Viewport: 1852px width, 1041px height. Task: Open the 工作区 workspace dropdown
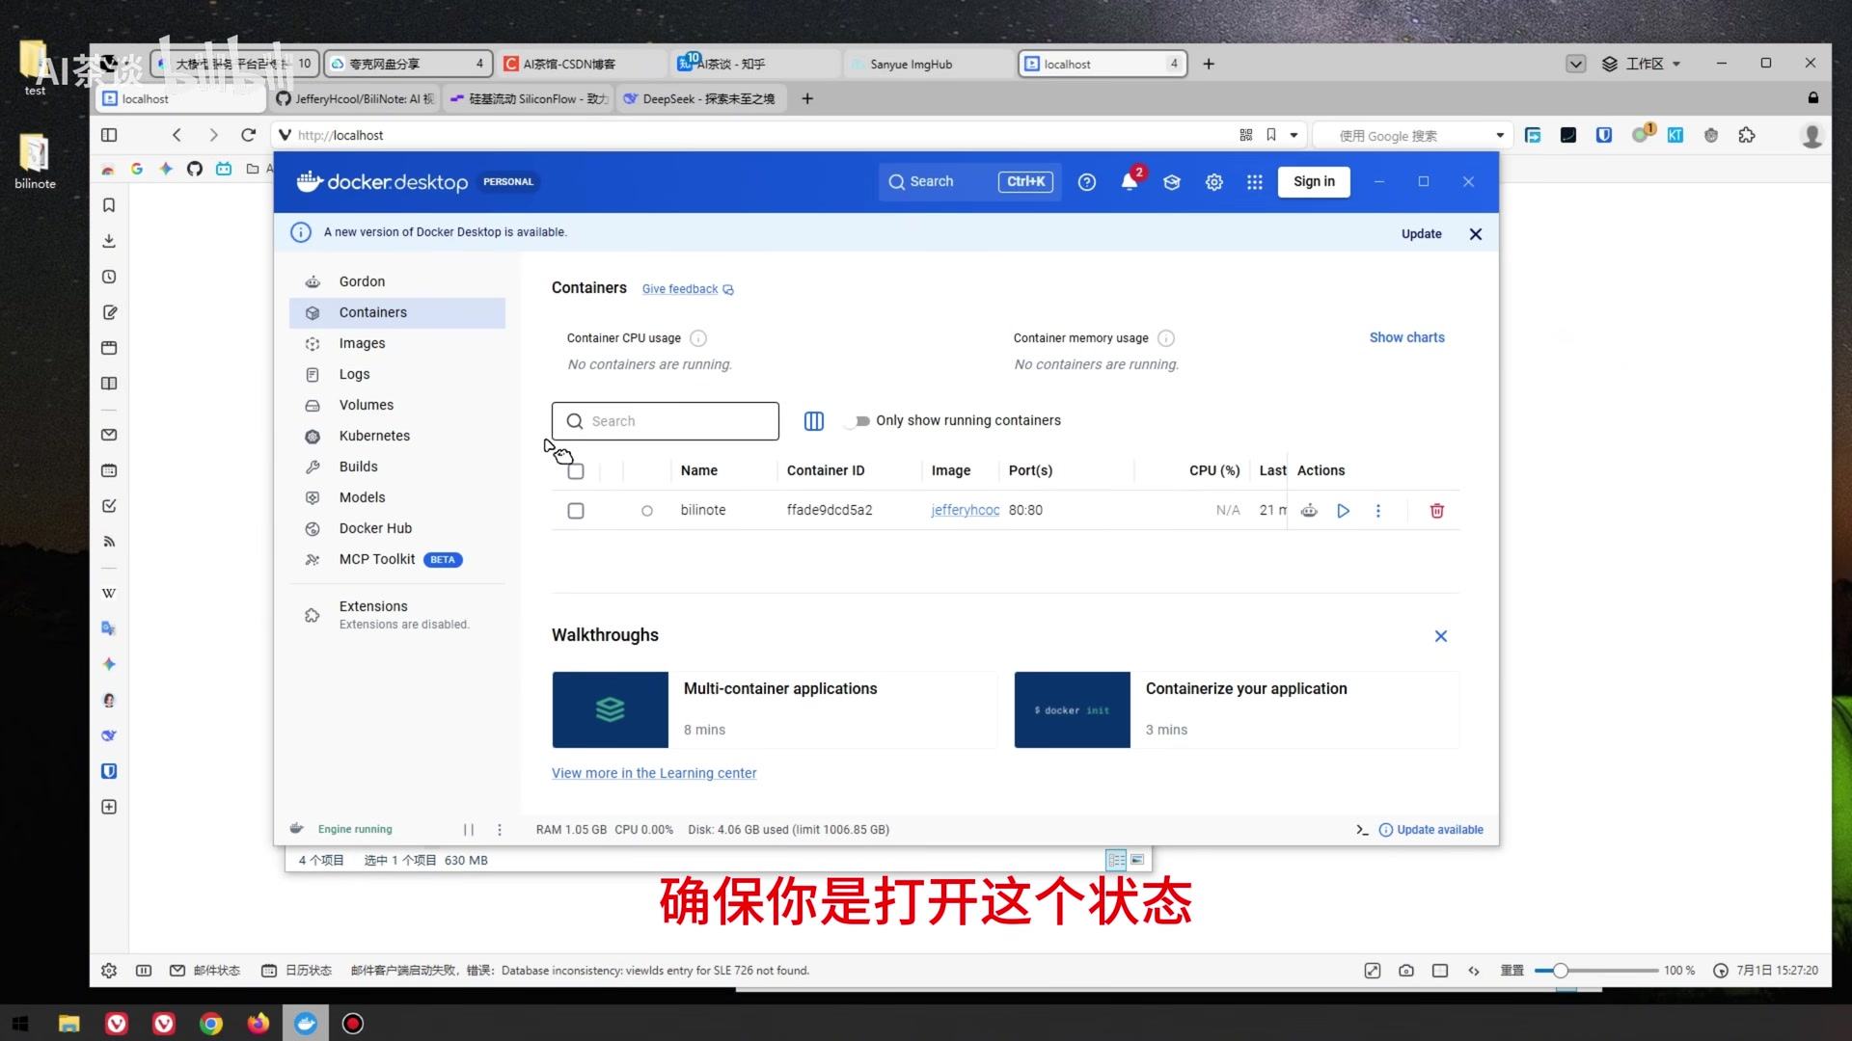coord(1642,64)
